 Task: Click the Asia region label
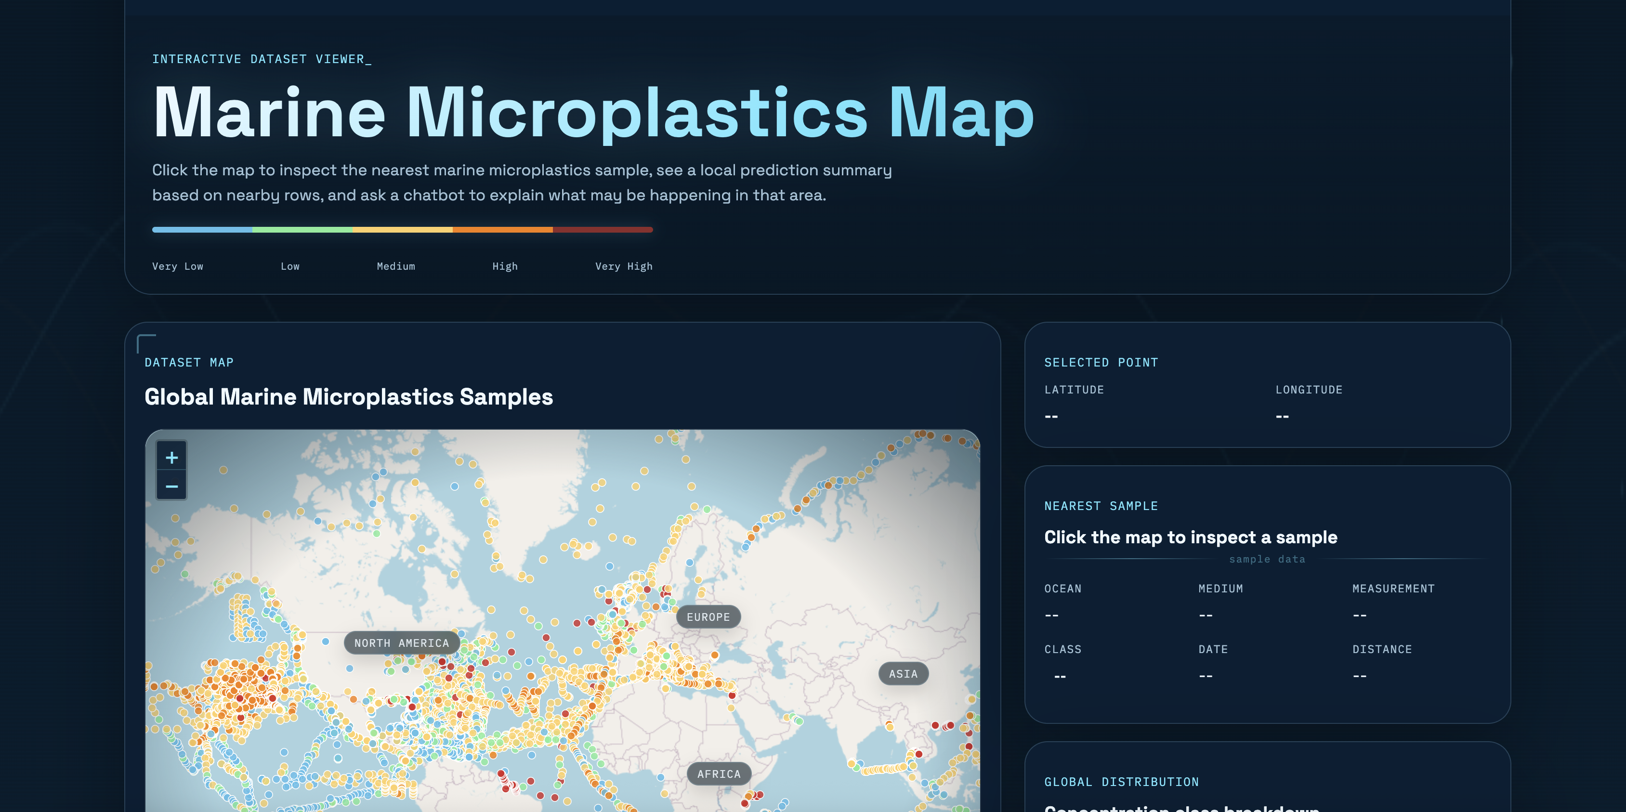903,674
